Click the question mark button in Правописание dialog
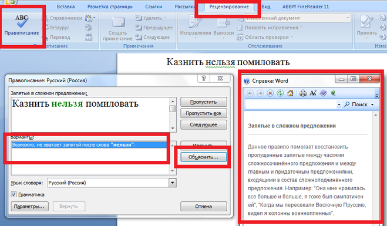387x226 pixels. [204, 78]
